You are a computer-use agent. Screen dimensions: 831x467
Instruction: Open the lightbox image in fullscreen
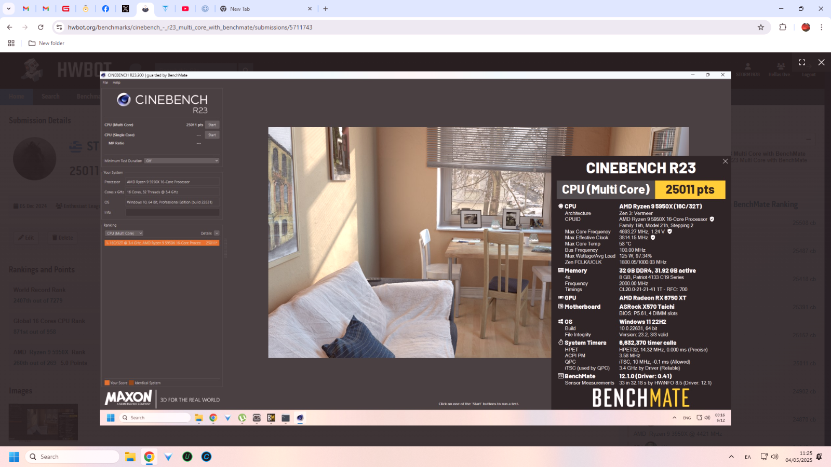coord(802,62)
